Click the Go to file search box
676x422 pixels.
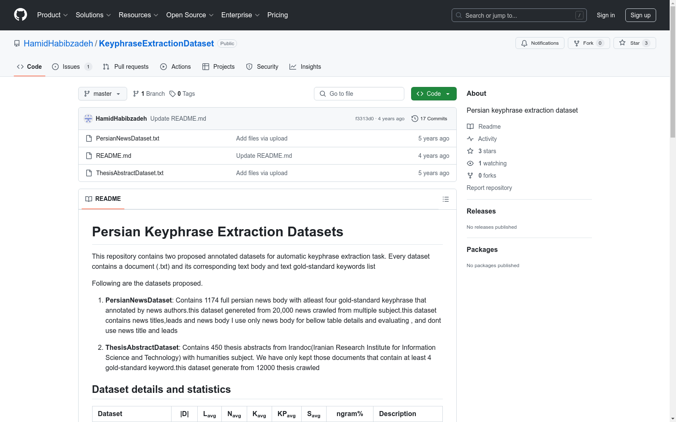tap(359, 94)
